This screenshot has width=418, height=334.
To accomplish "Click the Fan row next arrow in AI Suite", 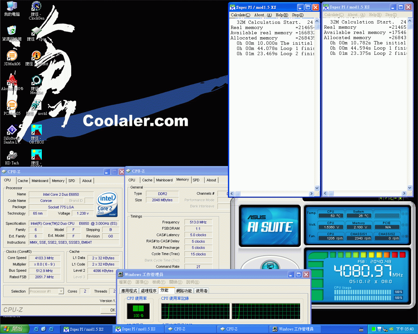I will pos(407,236).
